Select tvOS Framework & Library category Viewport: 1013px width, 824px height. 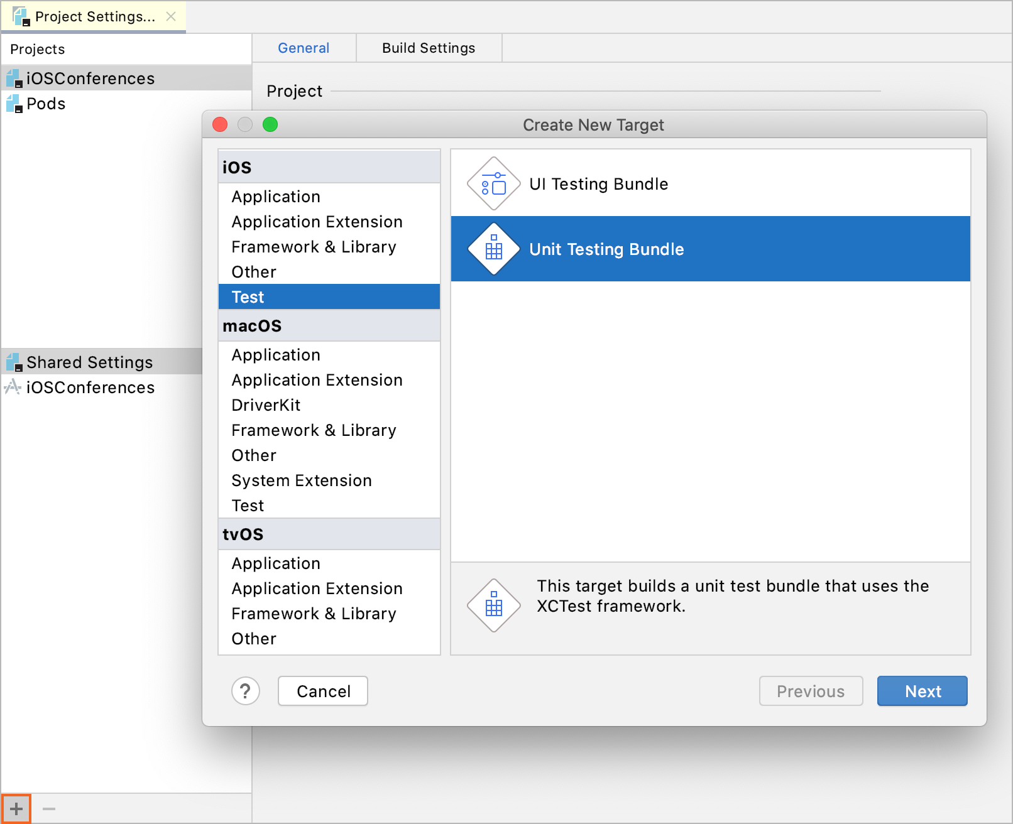tap(329, 614)
